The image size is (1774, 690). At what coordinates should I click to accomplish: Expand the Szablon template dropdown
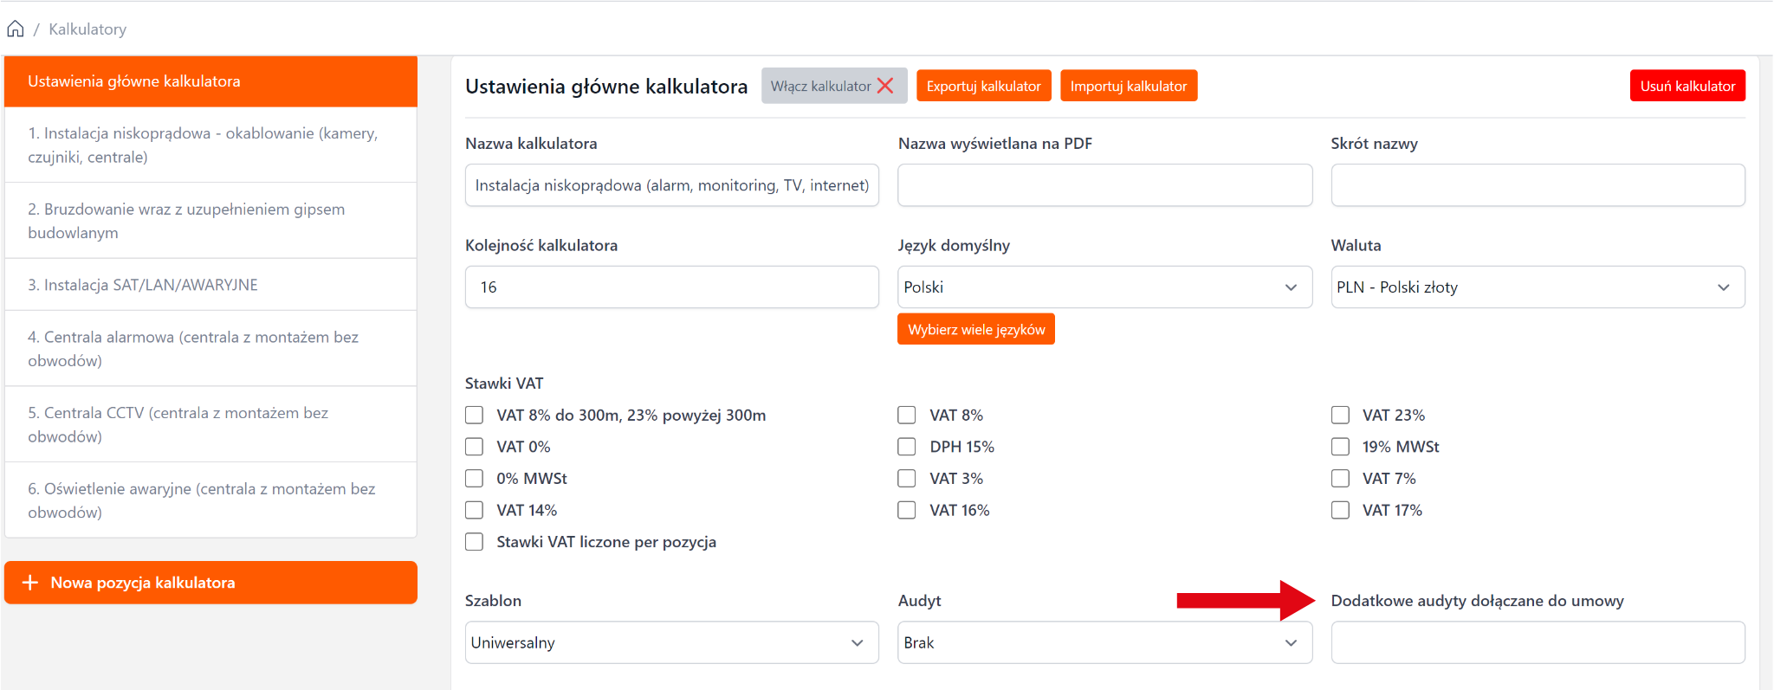point(671,642)
